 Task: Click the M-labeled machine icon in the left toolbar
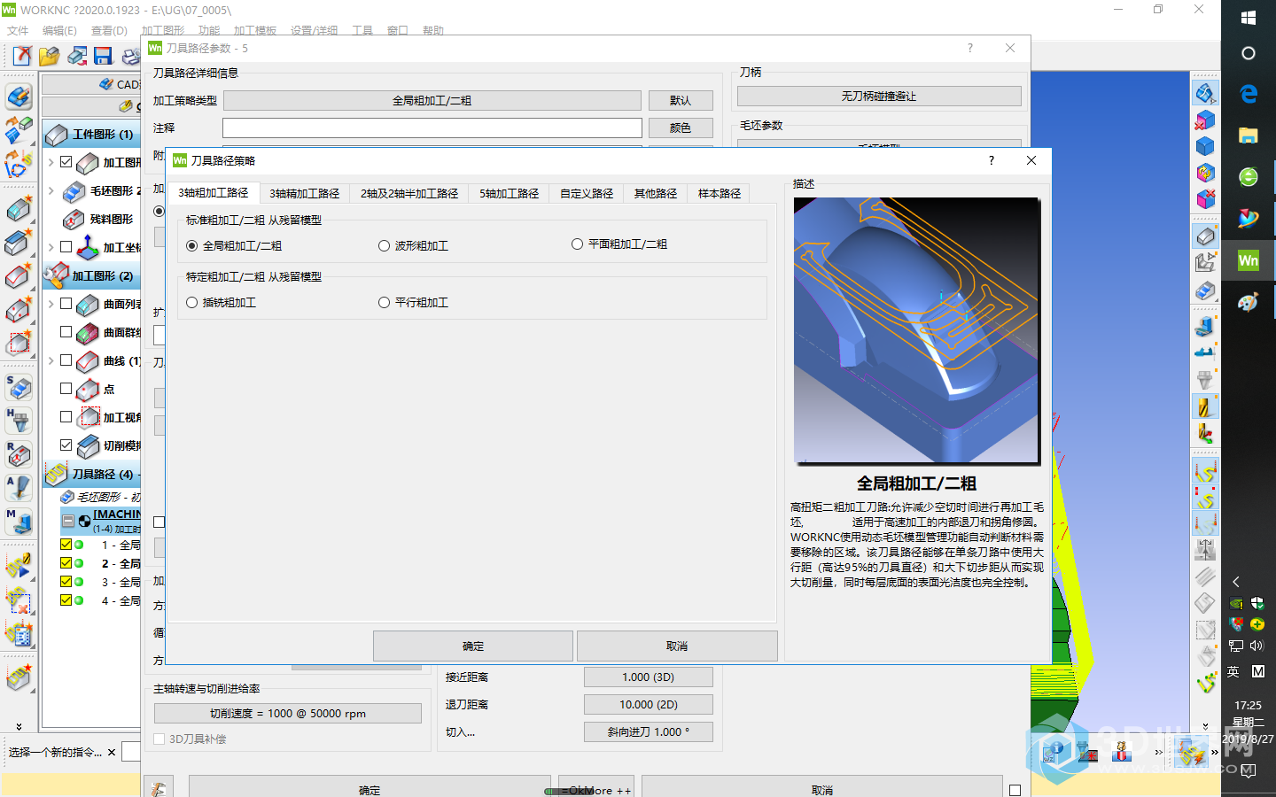click(19, 521)
